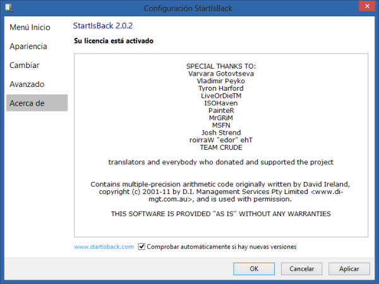This screenshot has height=284, width=379.
Task: Click the name Josh Strend
Action: point(221,132)
